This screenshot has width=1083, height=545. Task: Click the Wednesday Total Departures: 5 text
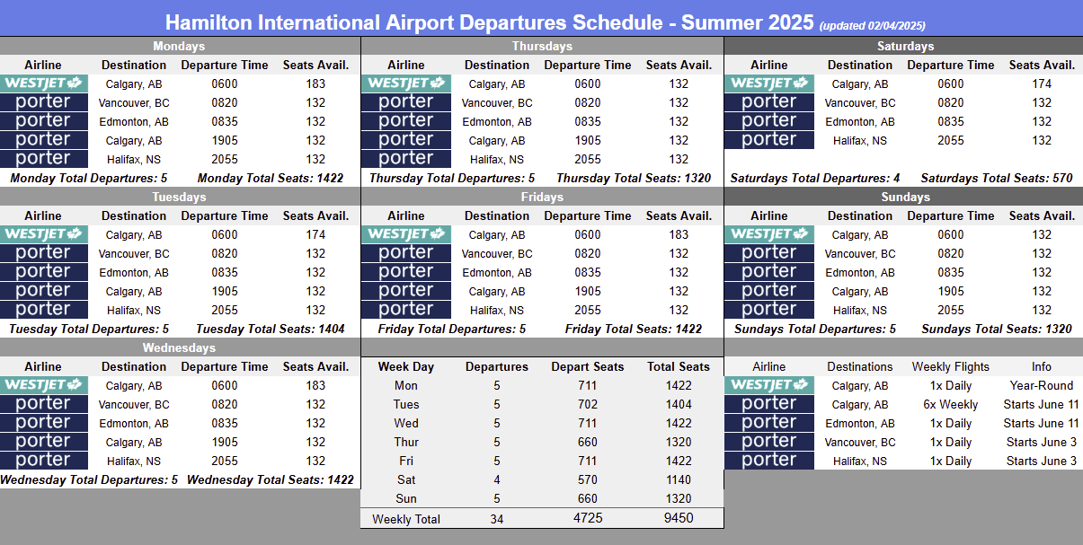coord(89,479)
